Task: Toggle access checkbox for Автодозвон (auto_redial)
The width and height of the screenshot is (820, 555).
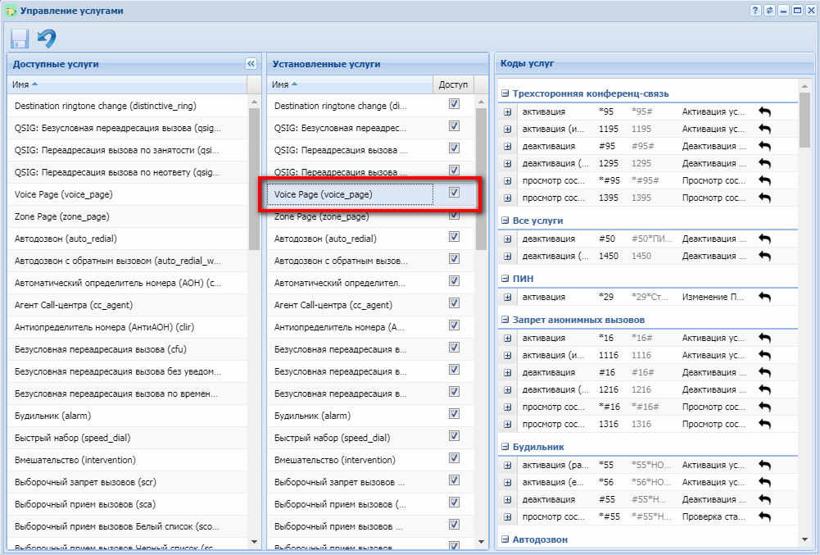Action: pyautogui.click(x=454, y=237)
